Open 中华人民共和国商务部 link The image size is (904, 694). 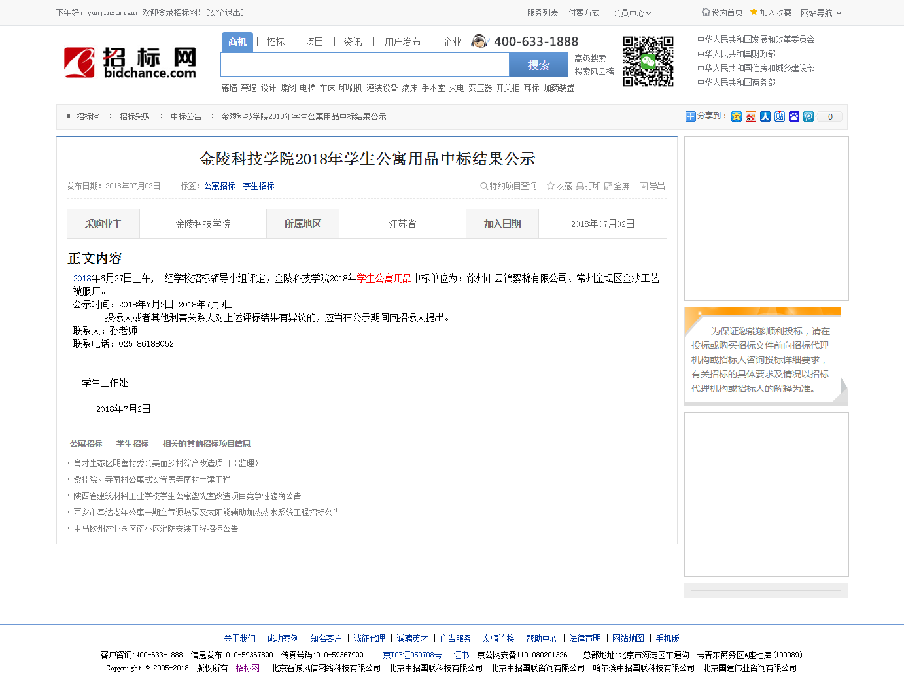[x=736, y=82]
